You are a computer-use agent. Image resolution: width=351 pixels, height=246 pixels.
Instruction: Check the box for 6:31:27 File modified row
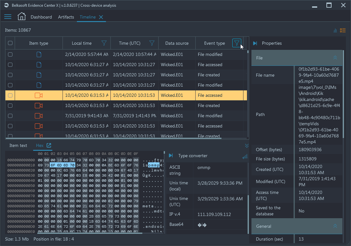pyautogui.click(x=10, y=85)
